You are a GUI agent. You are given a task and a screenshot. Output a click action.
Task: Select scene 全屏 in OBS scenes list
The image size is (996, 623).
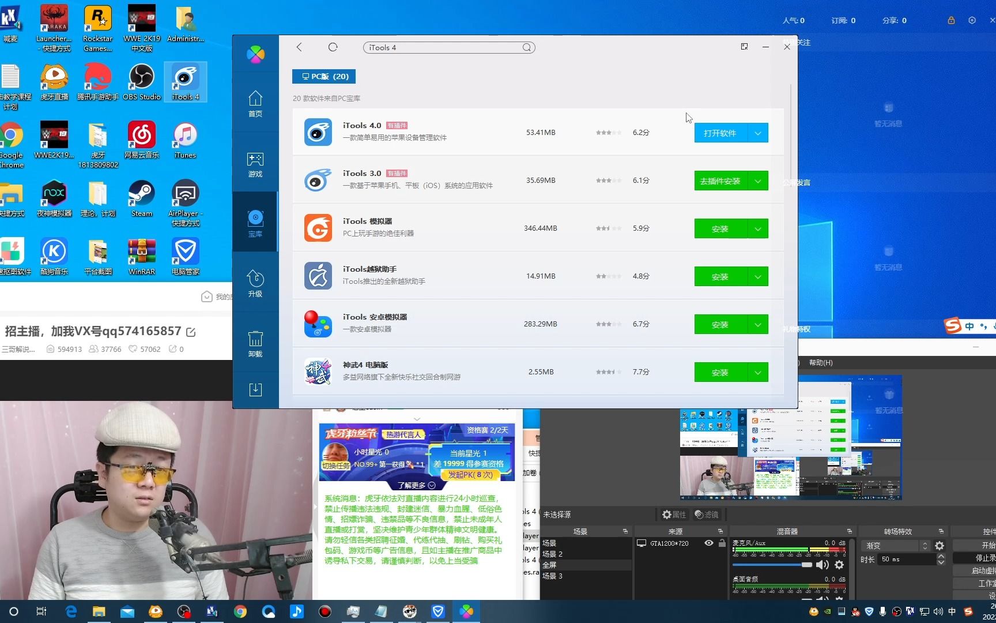pos(586,565)
